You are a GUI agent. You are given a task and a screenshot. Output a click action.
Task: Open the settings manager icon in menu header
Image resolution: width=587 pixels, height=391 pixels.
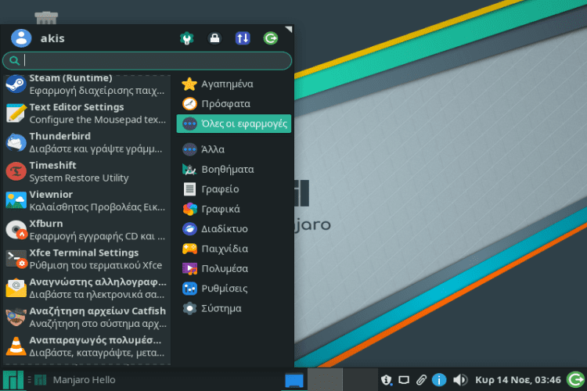point(187,38)
